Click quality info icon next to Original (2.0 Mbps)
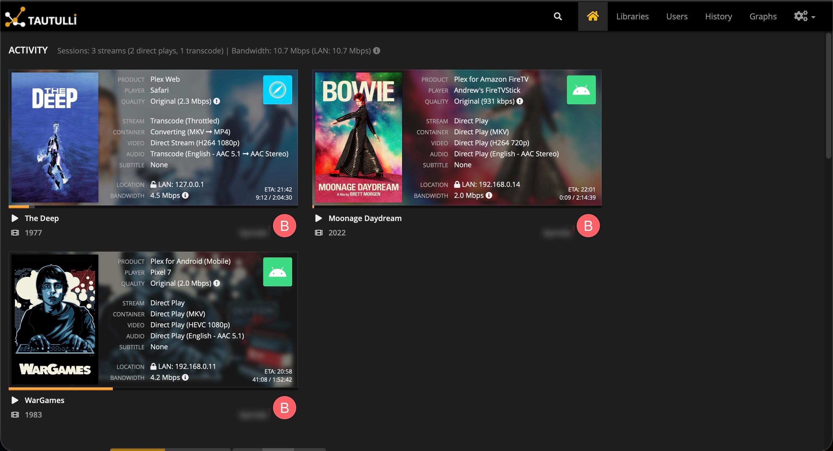833x451 pixels. pyautogui.click(x=217, y=283)
